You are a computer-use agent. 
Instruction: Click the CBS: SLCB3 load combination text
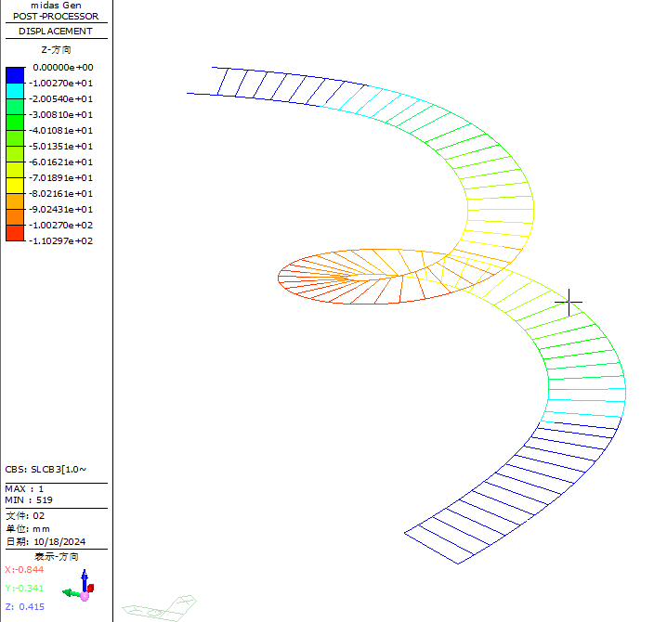(x=46, y=470)
